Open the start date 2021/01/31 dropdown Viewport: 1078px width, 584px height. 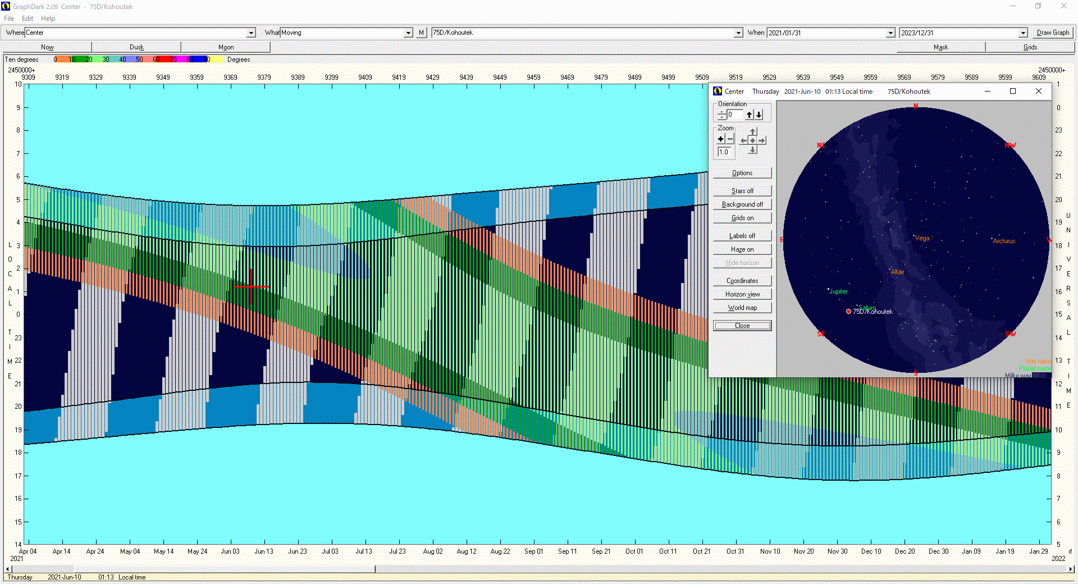[x=890, y=33]
